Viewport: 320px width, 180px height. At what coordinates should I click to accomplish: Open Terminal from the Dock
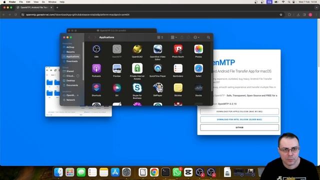tap(165, 172)
